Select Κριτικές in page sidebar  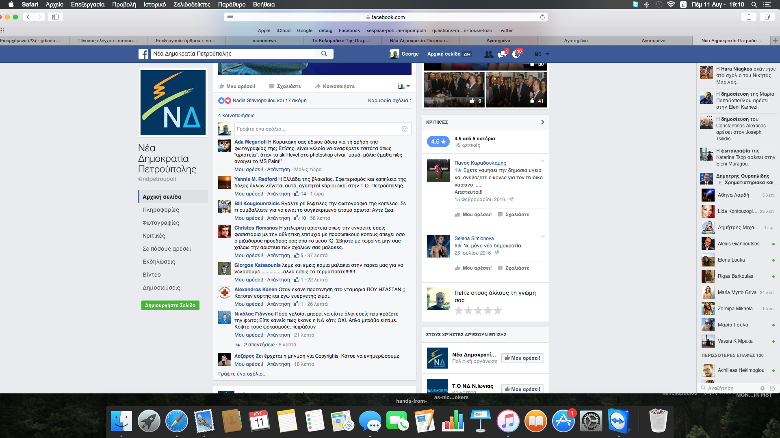[x=154, y=236]
